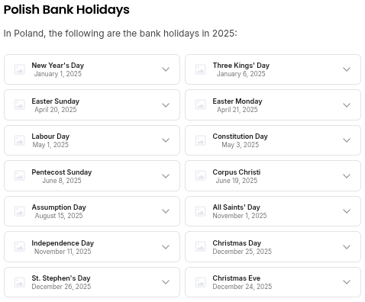
Task: Click the Three Kings' Day title
Action: 241,66
